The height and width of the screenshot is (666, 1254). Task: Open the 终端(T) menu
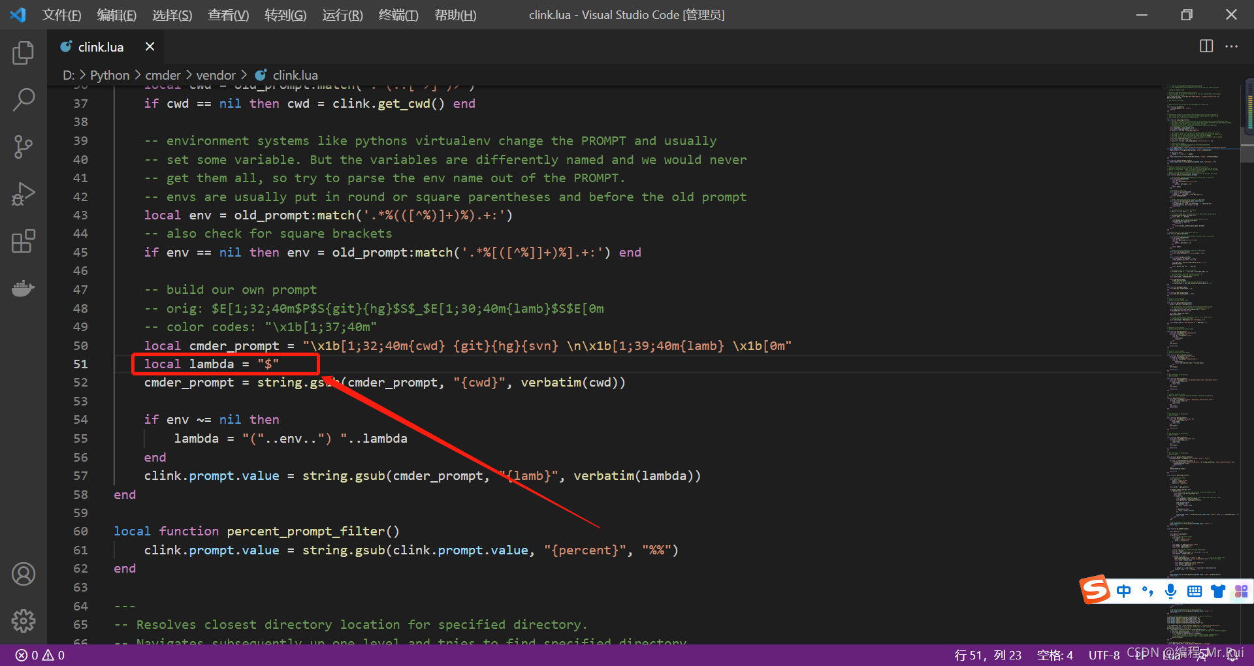click(x=398, y=14)
